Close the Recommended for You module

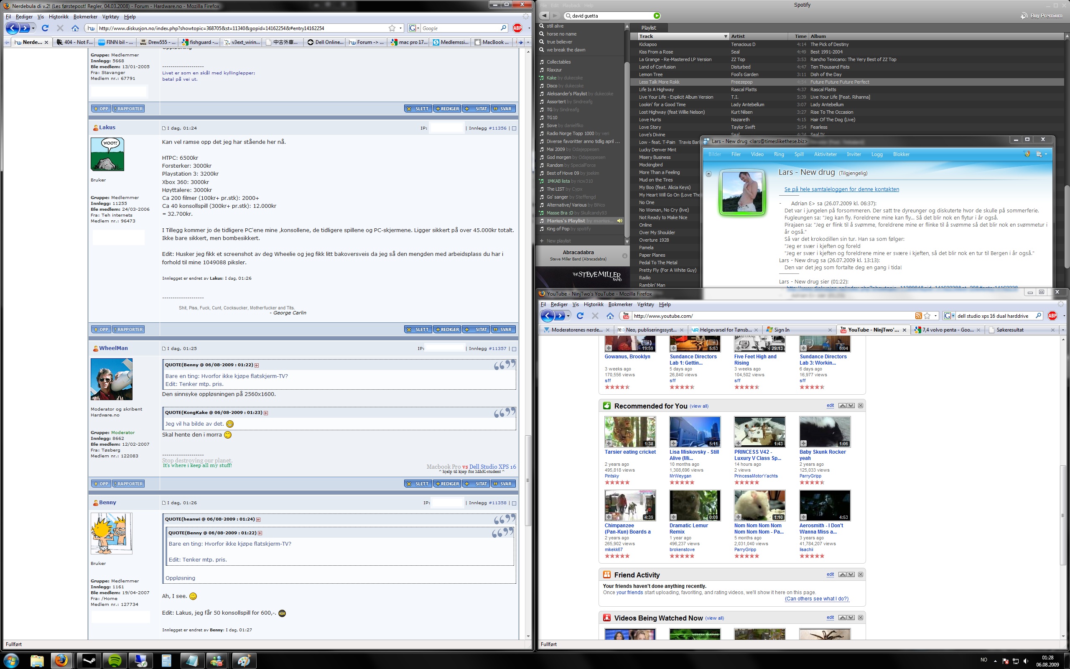tap(860, 406)
